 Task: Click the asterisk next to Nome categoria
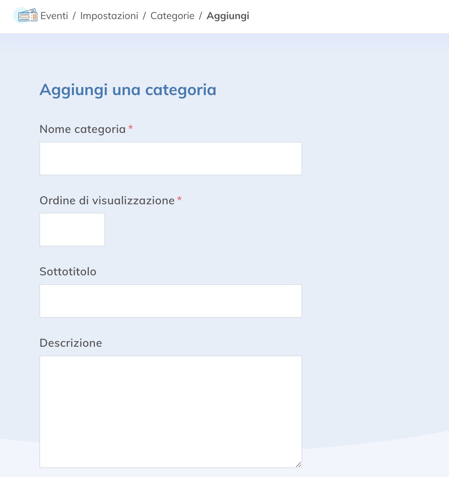click(130, 128)
